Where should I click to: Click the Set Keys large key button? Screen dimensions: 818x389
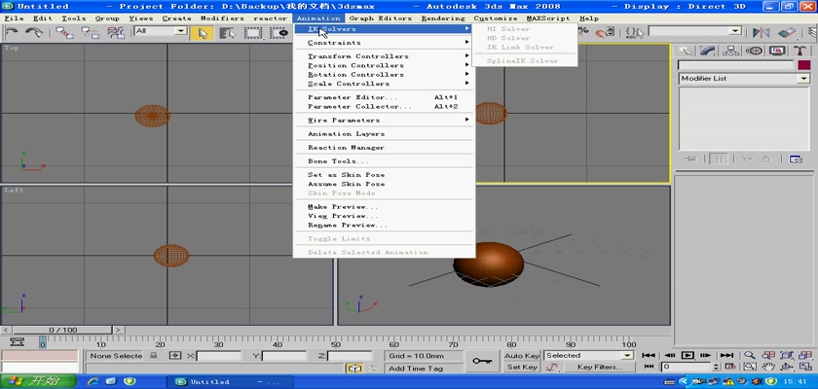coord(482,361)
